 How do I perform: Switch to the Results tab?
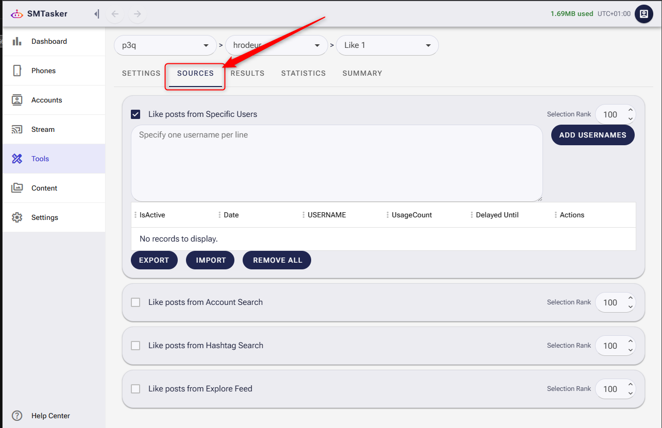247,73
